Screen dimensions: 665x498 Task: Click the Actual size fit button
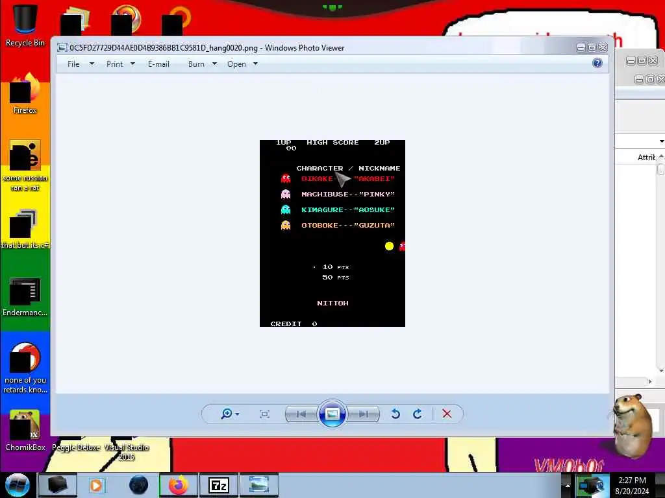pos(264,414)
